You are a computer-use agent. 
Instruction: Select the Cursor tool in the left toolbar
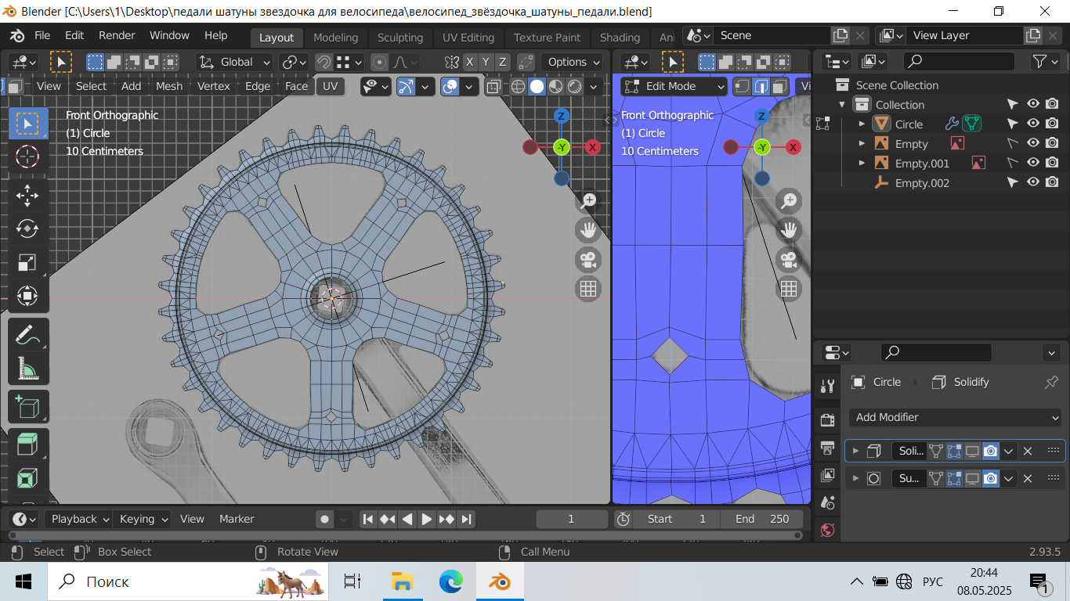coord(27,157)
